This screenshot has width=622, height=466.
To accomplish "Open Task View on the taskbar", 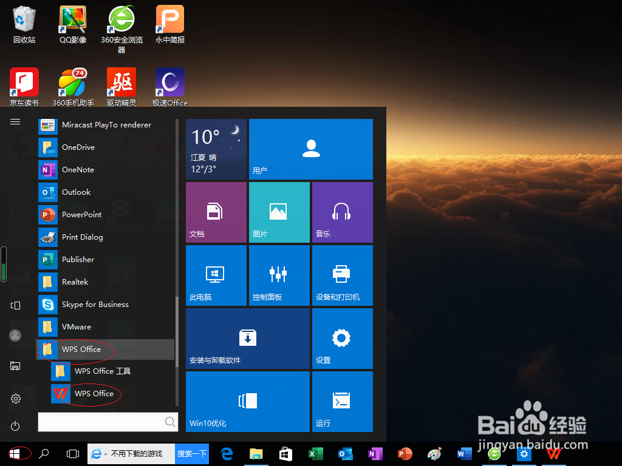I will 73,453.
